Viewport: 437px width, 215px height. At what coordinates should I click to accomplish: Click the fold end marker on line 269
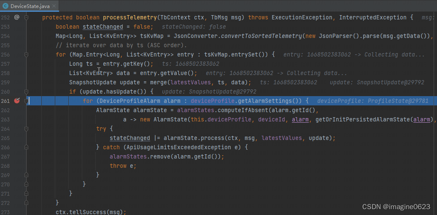point(26,175)
